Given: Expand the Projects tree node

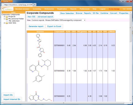Looking at the screenshot, I should (4, 17).
